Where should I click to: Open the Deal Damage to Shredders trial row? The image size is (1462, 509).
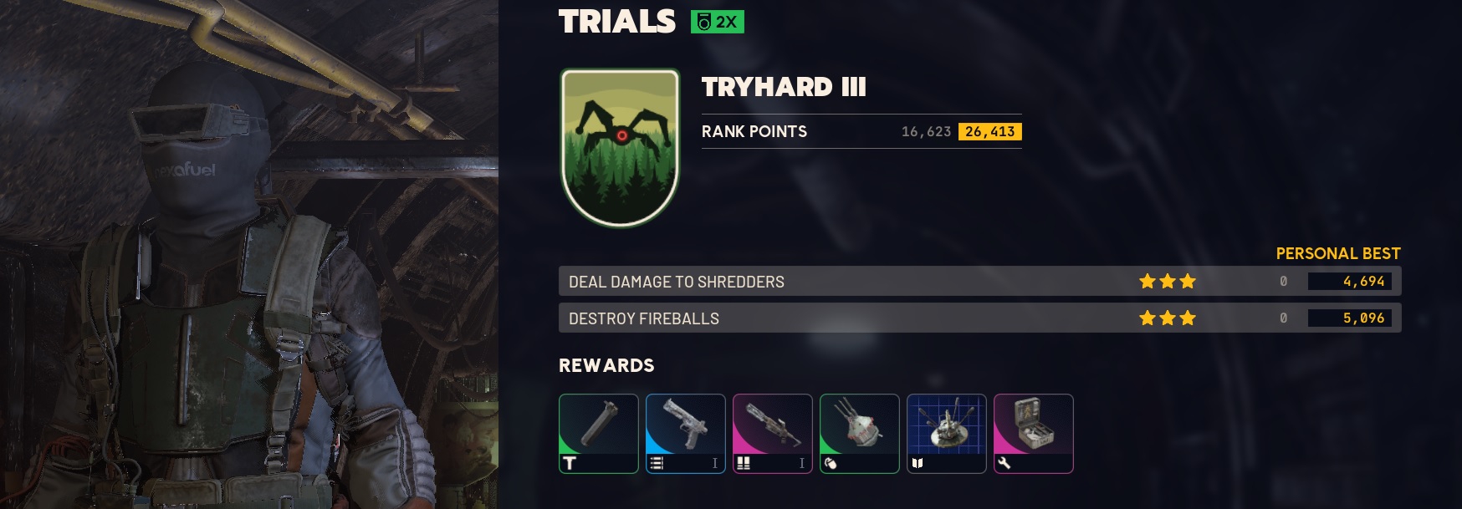(979, 282)
